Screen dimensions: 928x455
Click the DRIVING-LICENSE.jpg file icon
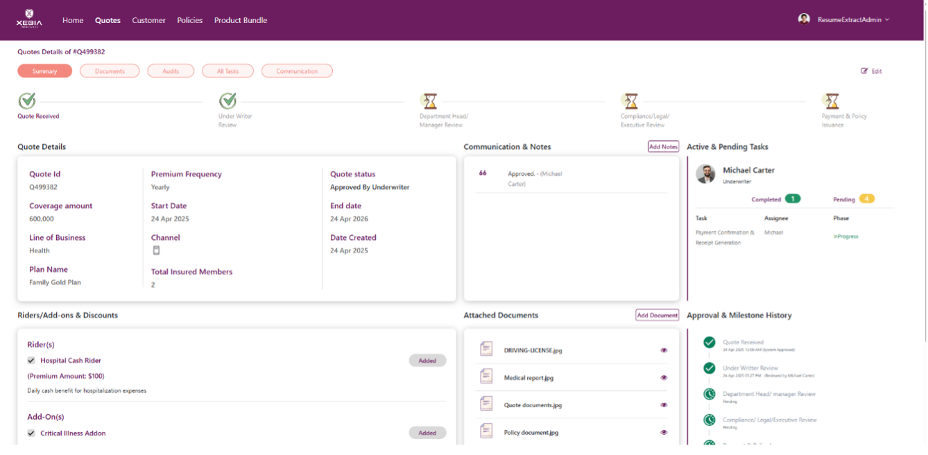click(x=486, y=350)
